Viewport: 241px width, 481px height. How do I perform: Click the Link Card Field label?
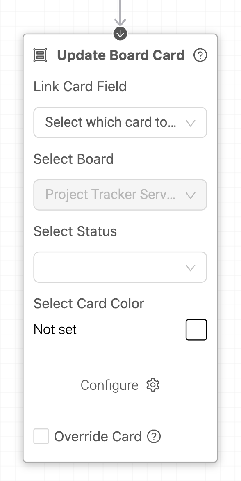coord(80,86)
